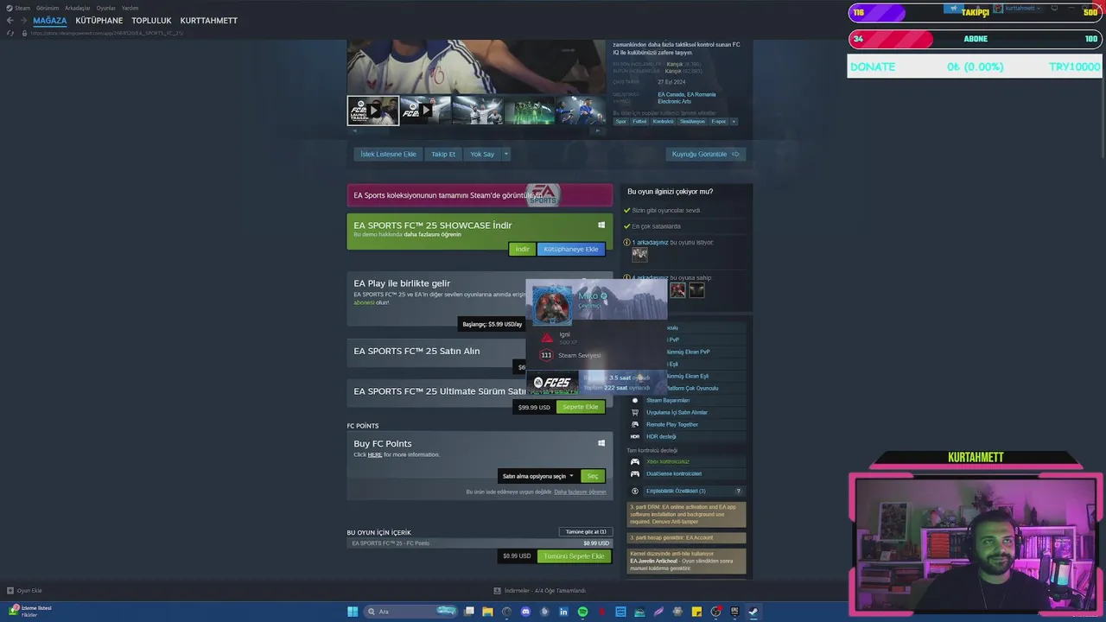
Task: Click the Xbox kontrolcünüz controller icon
Action: tap(635, 461)
